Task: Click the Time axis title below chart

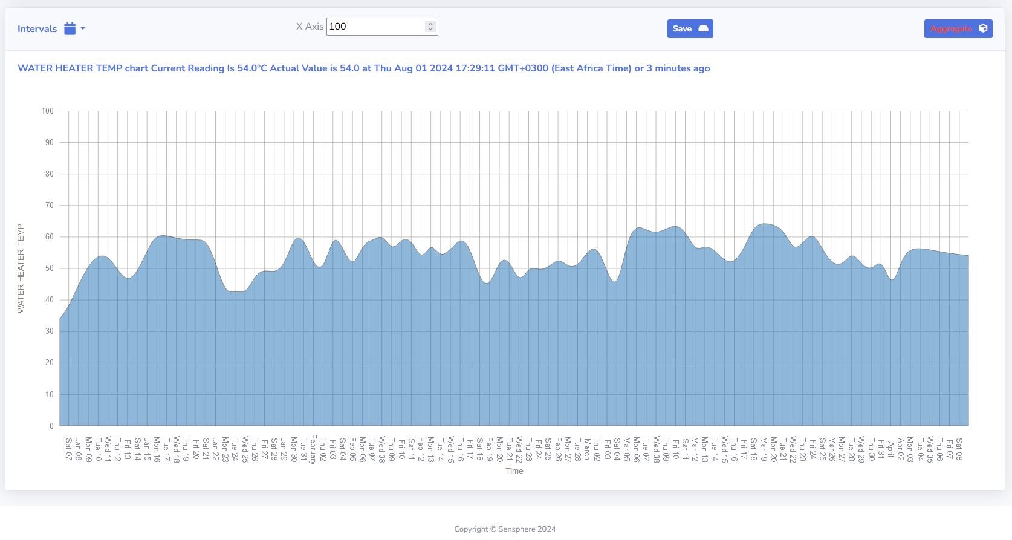Action: click(514, 471)
